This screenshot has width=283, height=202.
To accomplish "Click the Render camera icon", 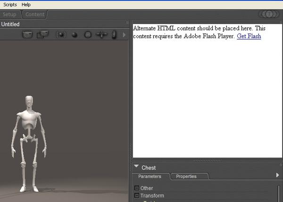I will (x=27, y=34).
